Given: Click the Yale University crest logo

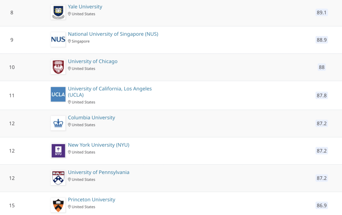Looking at the screenshot, I should point(58,12).
